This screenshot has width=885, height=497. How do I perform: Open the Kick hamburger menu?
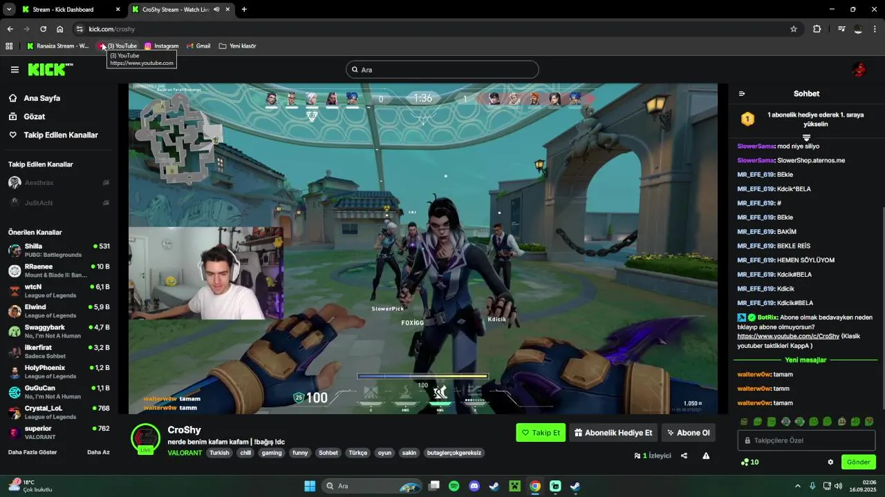click(x=15, y=70)
